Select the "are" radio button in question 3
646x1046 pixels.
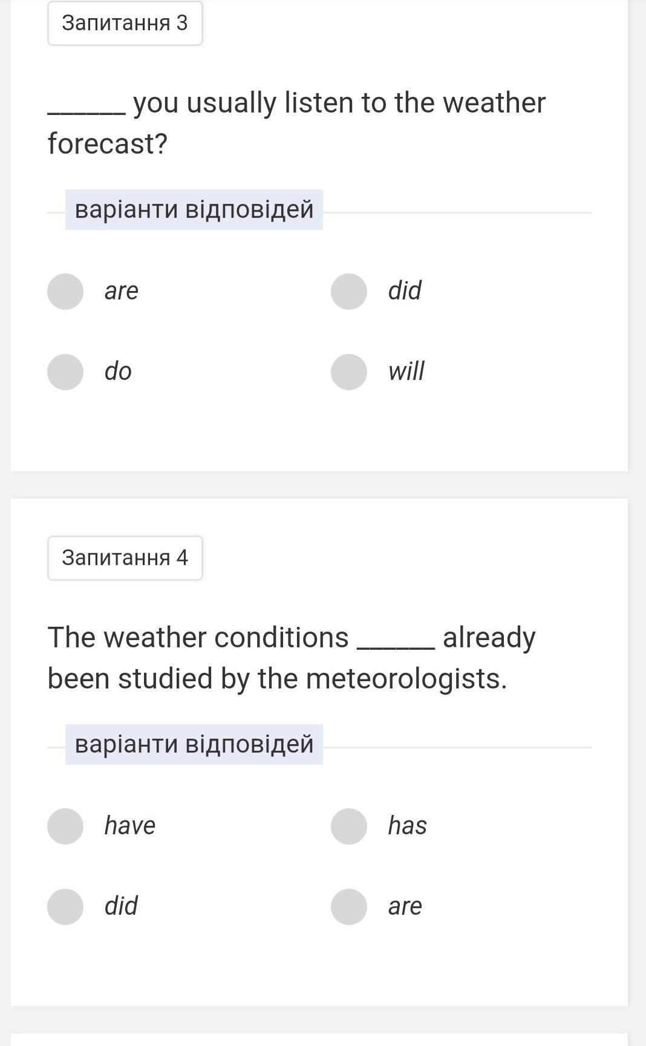pyautogui.click(x=65, y=292)
